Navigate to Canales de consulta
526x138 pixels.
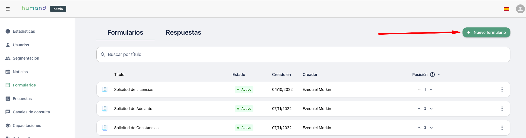31,112
